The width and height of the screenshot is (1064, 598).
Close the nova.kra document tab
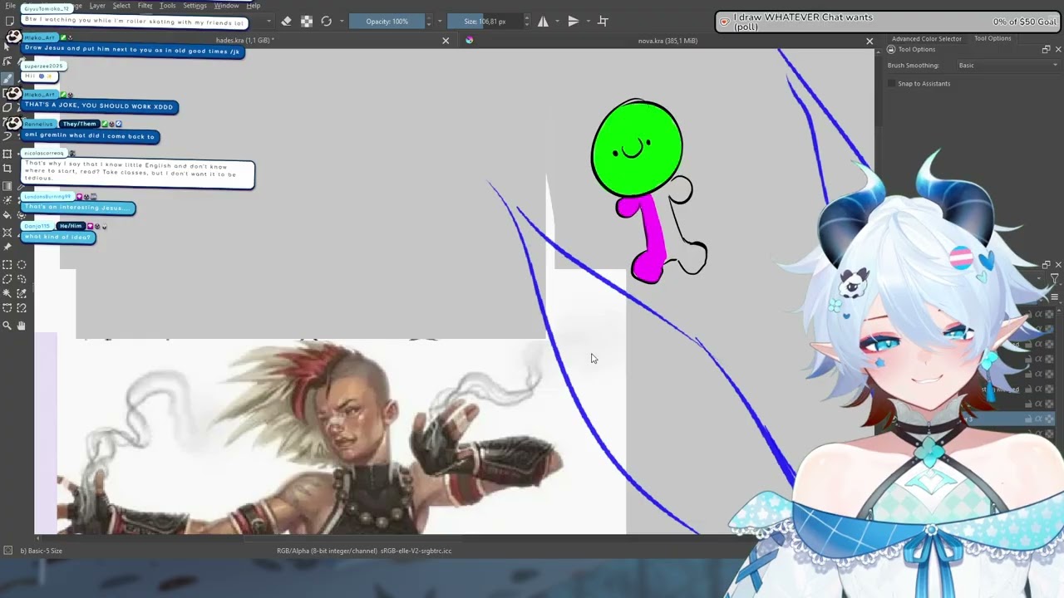[869, 40]
